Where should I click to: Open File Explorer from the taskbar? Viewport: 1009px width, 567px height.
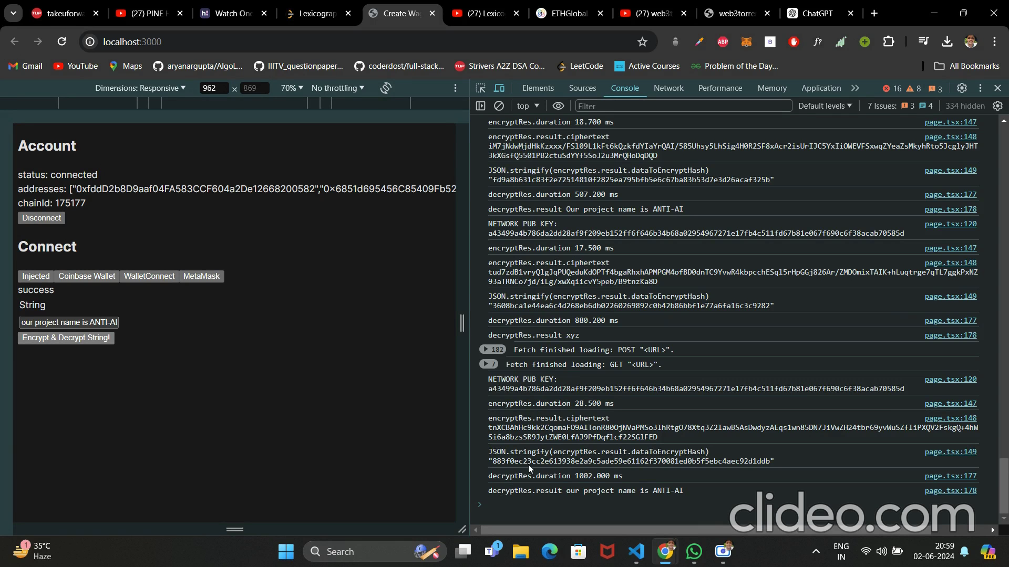[520, 552]
